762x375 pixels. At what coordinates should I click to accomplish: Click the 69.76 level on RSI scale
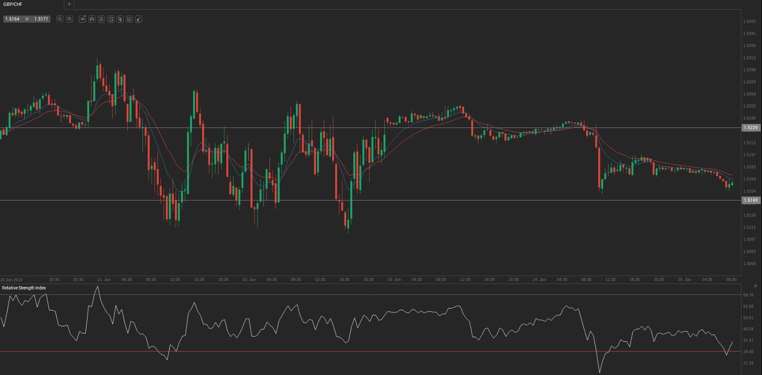748,295
